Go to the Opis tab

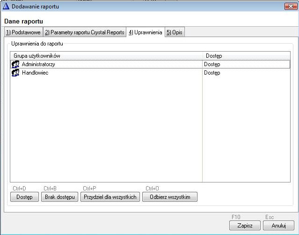point(174,32)
